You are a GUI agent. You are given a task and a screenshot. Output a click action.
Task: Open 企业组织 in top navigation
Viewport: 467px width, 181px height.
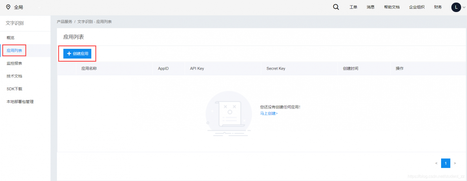coord(417,7)
